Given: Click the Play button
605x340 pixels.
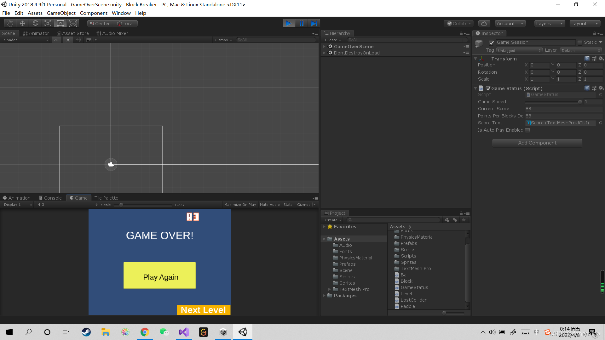Looking at the screenshot, I should click(288, 23).
